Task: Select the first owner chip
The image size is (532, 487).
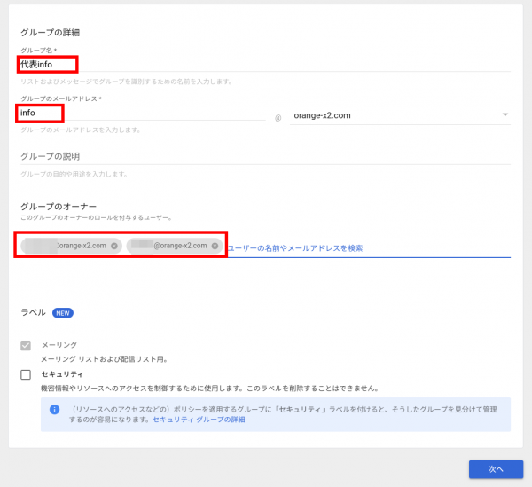Action: (66, 246)
